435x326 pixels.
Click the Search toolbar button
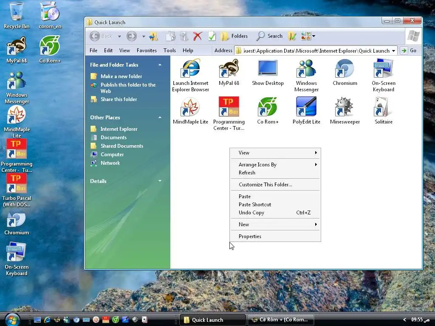pos(269,36)
